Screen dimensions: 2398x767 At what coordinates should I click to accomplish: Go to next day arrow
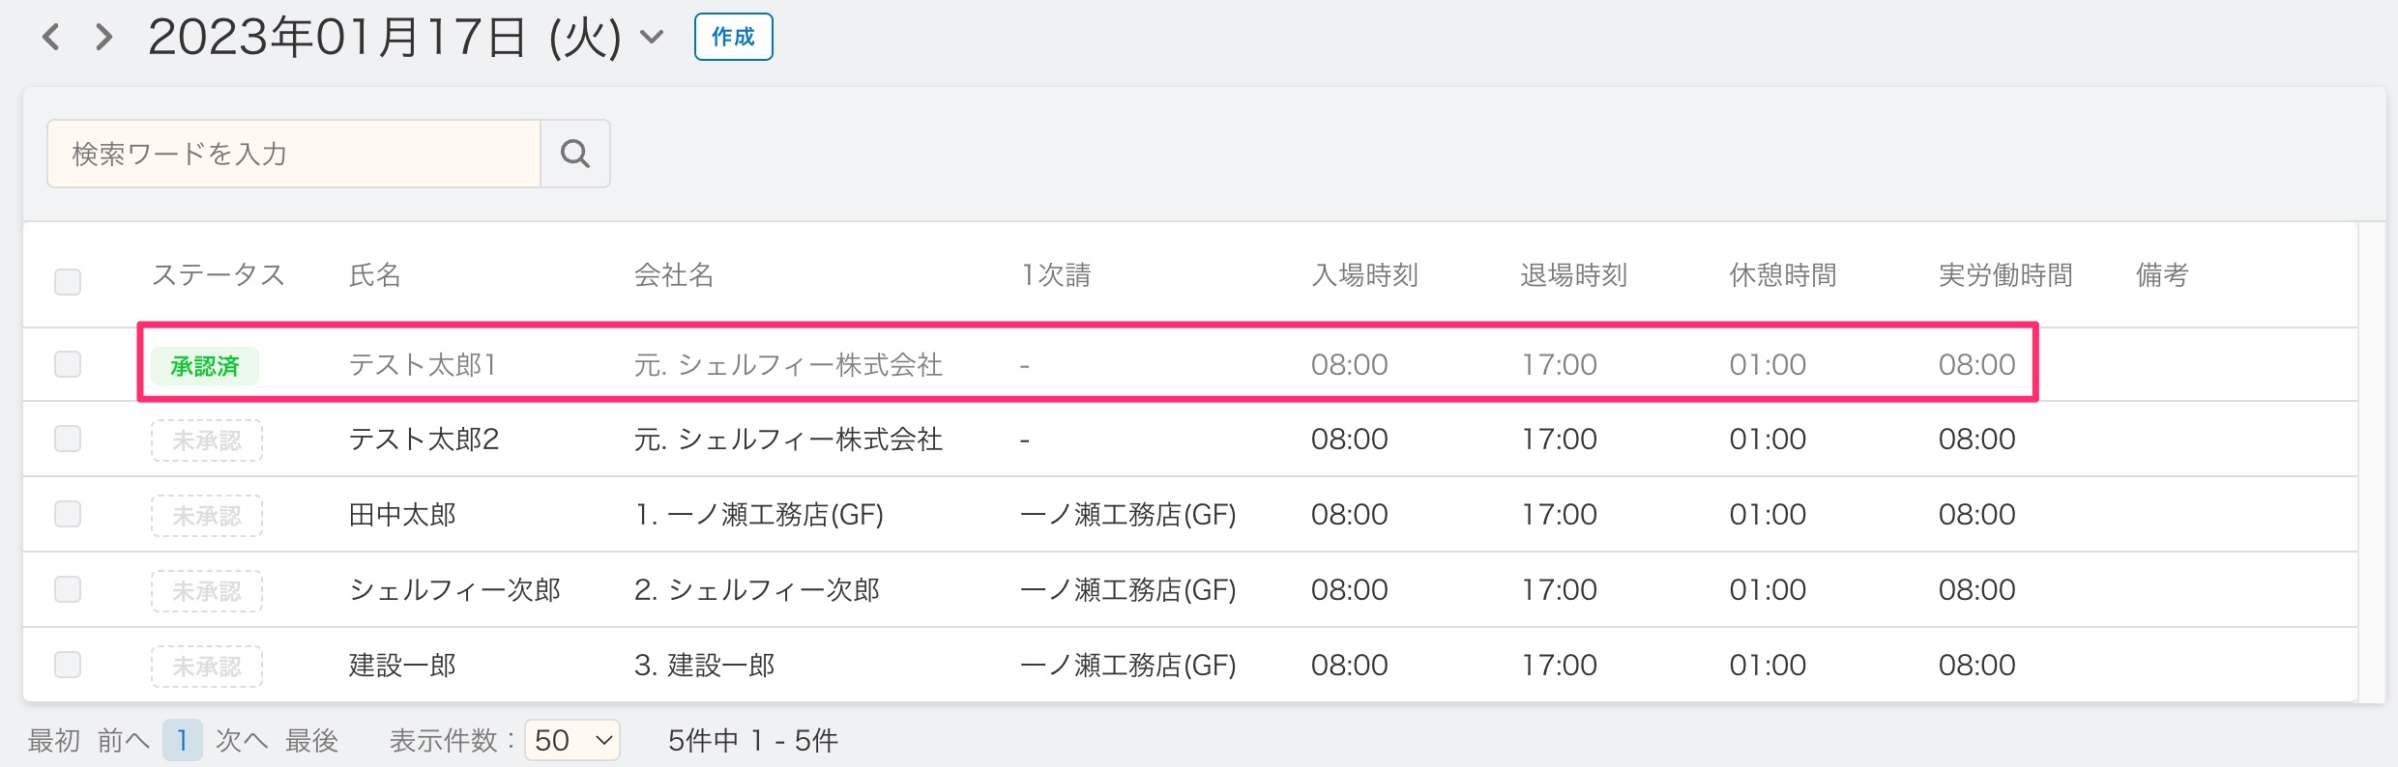[x=104, y=38]
